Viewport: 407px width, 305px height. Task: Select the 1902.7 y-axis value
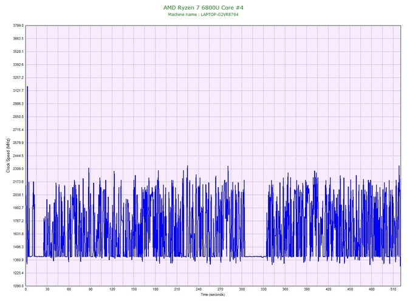pos(18,208)
